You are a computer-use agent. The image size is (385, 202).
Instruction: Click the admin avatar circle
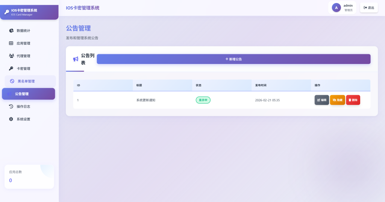coord(336,8)
